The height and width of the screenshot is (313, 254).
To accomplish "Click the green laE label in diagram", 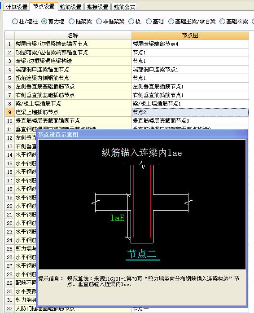I will 118,218.
